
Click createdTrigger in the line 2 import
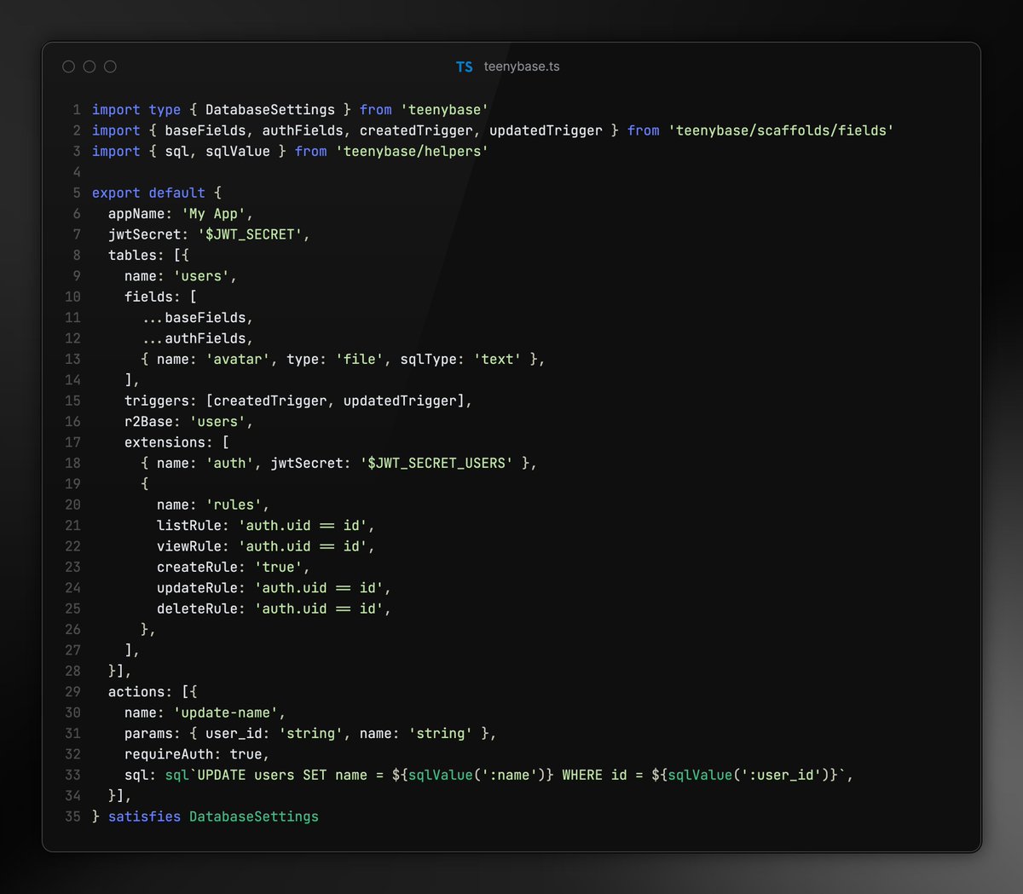coord(416,130)
